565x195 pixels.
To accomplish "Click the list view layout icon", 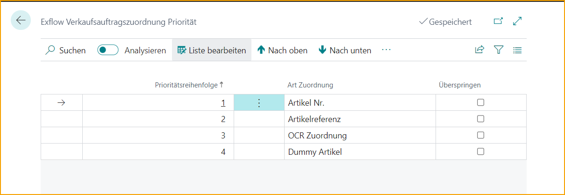I will point(517,50).
